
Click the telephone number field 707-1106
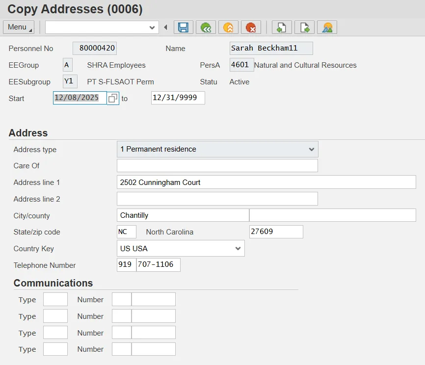(158, 265)
